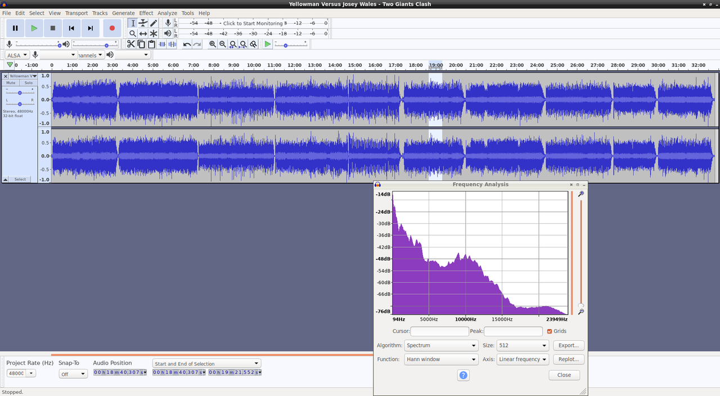Open the Snap-To dropdown set to Off

[x=73, y=373]
